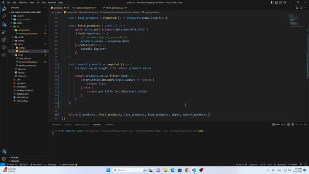The height and width of the screenshot is (174, 309).
Task: Click Live Share in status bar
Action: (x=36, y=164)
